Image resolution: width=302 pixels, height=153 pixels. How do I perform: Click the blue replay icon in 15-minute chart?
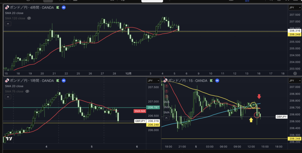(217, 80)
